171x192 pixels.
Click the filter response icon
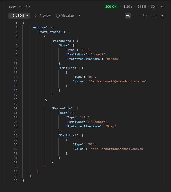(138, 16)
